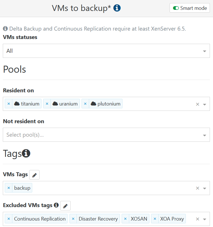Expand the Not resident on pool selector
213x227 pixels.
point(204,134)
